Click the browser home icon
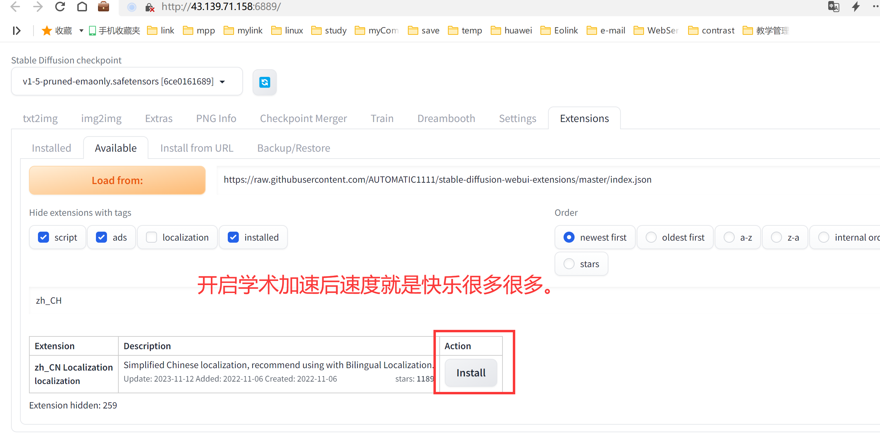 point(82,7)
